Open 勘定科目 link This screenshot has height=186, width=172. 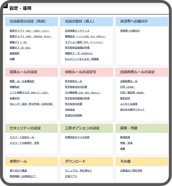point(125,98)
